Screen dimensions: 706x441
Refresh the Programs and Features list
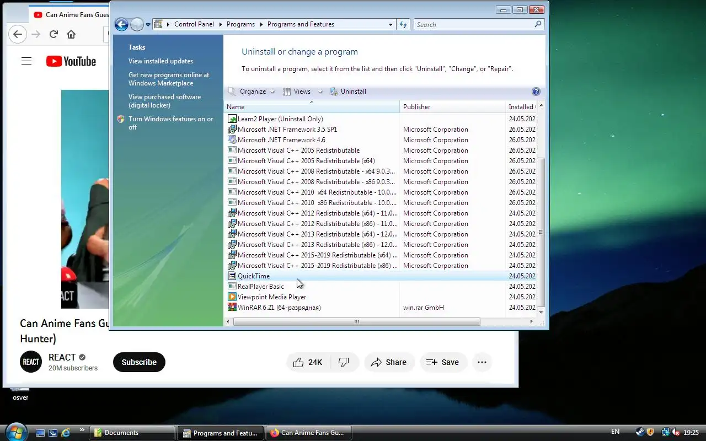tap(403, 25)
